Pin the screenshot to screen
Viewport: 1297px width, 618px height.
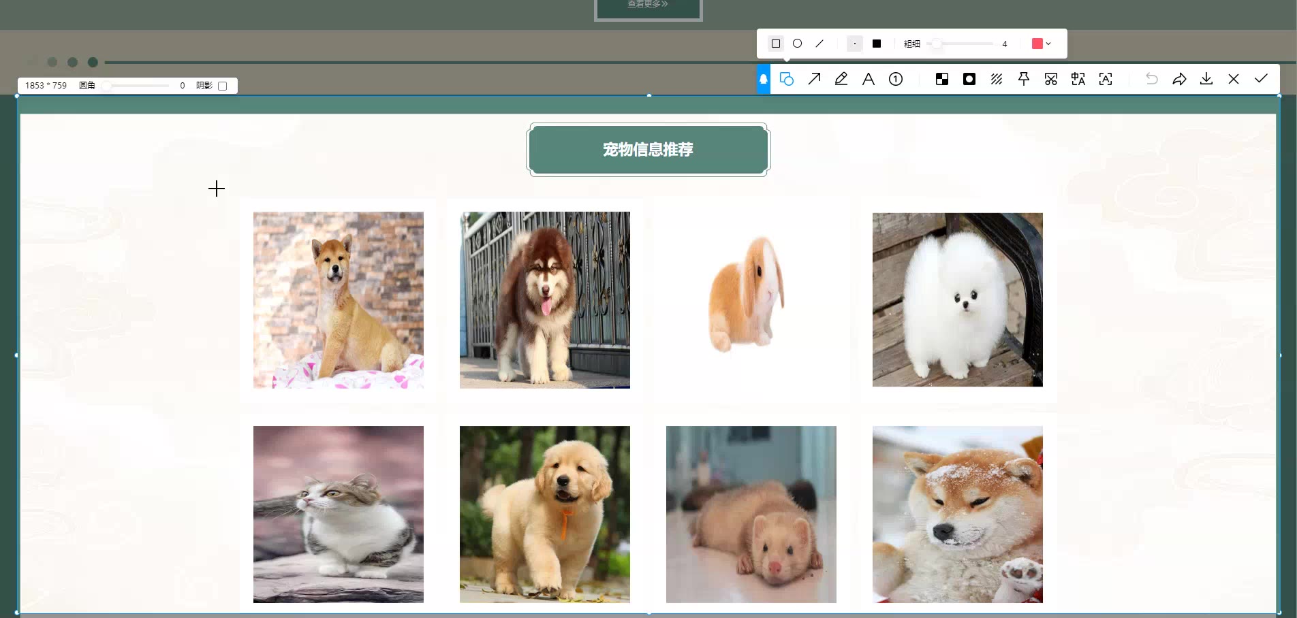point(1024,79)
